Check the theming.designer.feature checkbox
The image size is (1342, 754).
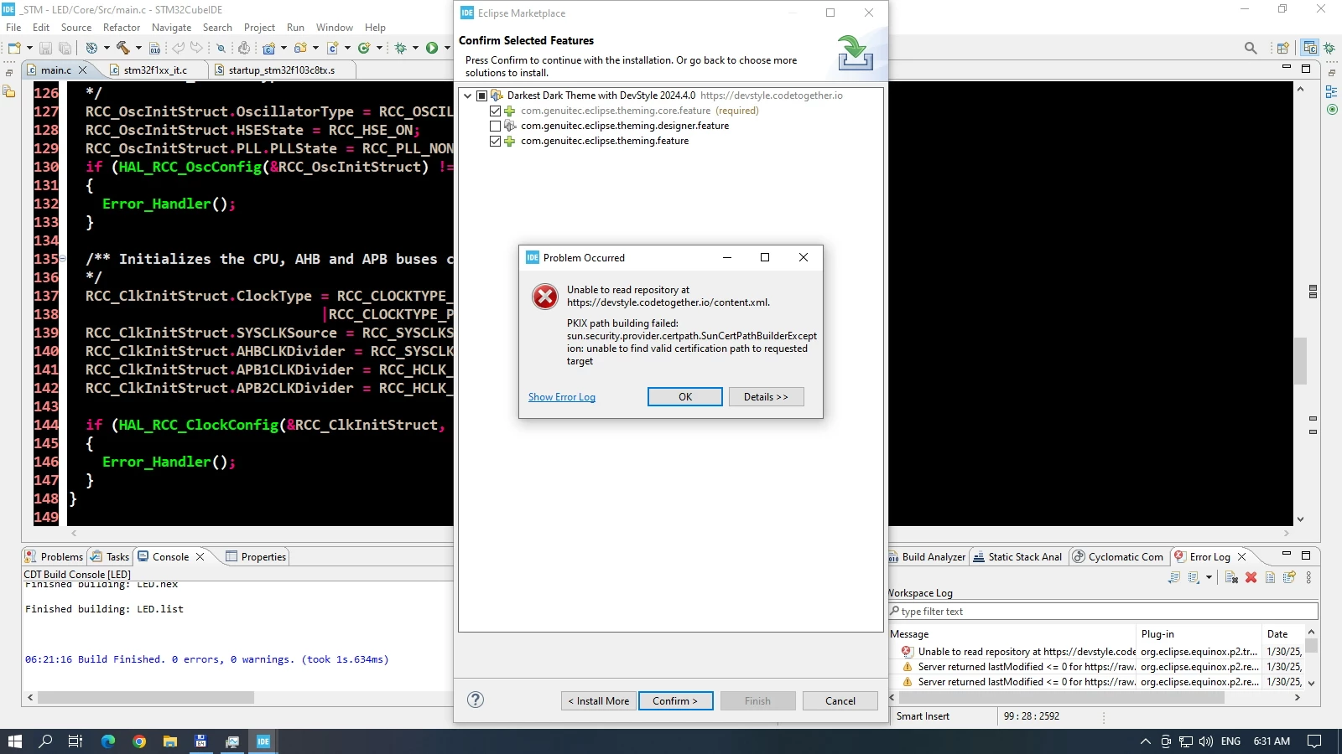[495, 126]
